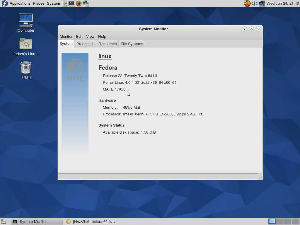This screenshot has height=225, width=300.
Task: Expand the Places menu
Action: coord(38,4)
